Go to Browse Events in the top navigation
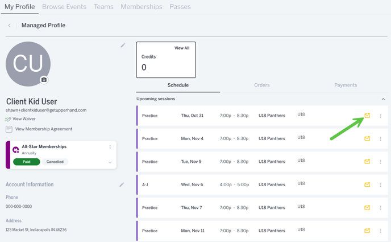Screen dimensions: 391x242 [x=64, y=7]
